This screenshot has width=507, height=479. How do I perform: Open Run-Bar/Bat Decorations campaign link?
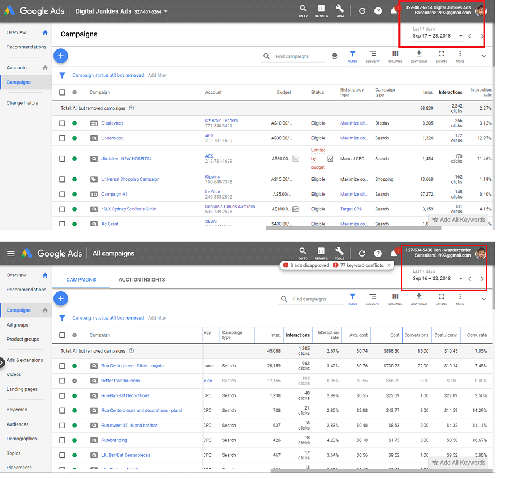point(125,395)
